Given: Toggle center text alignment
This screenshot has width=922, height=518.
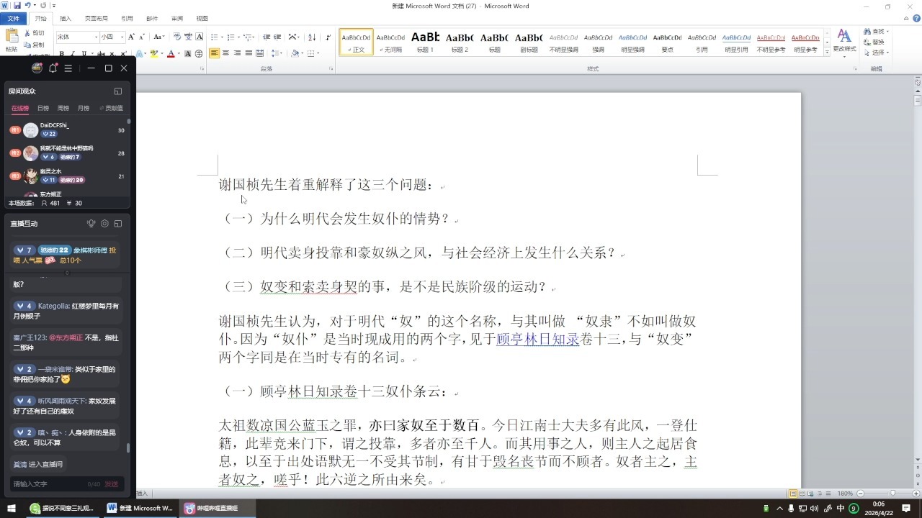Looking at the screenshot, I should 225,53.
